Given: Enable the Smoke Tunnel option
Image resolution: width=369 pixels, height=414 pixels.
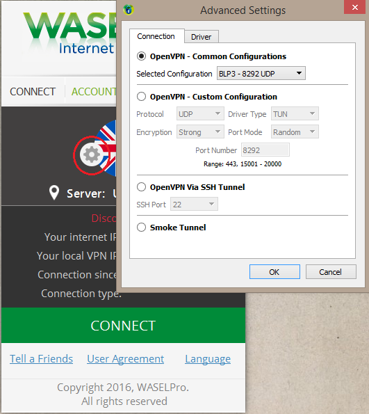Looking at the screenshot, I should [141, 228].
